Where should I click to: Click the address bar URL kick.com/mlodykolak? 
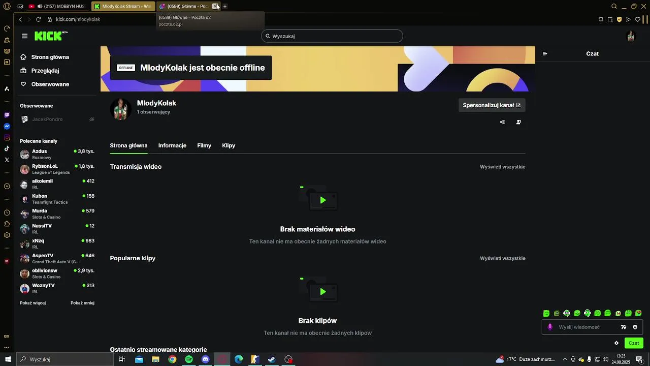(78, 19)
